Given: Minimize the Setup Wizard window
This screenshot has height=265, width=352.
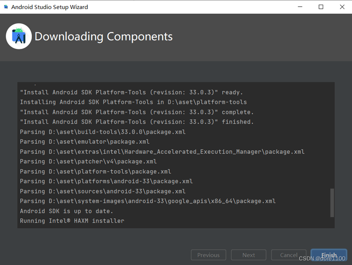Looking at the screenshot, I should pyautogui.click(x=300, y=7).
